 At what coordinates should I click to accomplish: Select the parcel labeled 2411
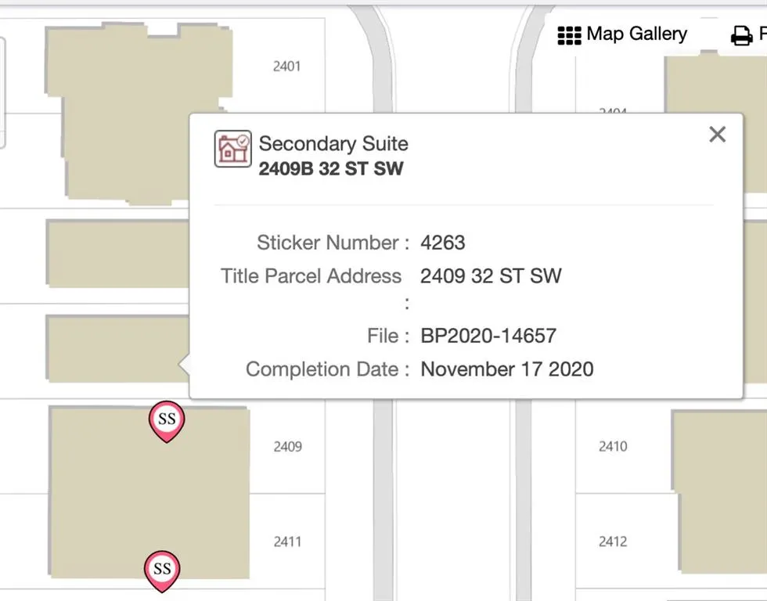287,542
